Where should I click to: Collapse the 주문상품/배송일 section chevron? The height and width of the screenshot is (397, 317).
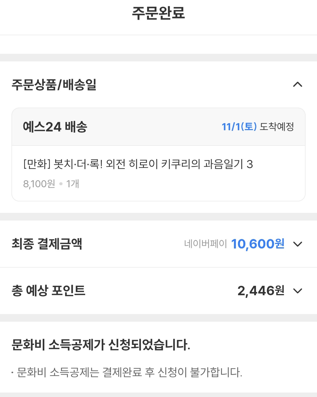(x=297, y=85)
